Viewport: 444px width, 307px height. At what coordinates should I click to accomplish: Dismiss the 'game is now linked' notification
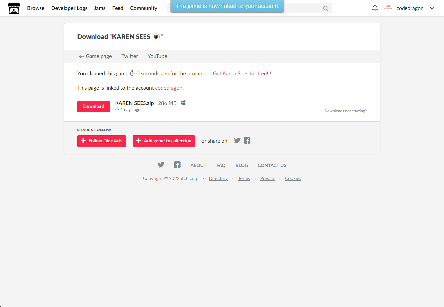point(227,6)
